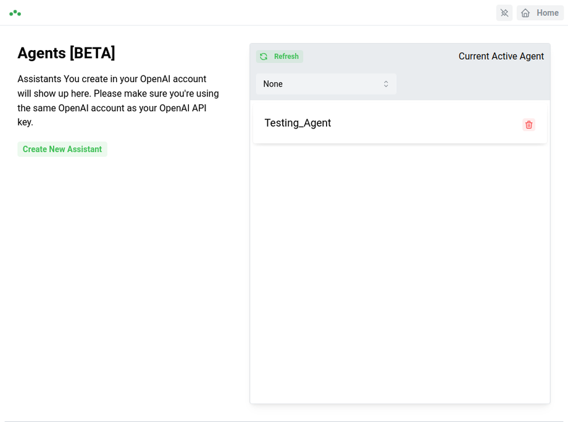The image size is (568, 422).
Task: Click the green three-dot app logo
Action: point(15,12)
